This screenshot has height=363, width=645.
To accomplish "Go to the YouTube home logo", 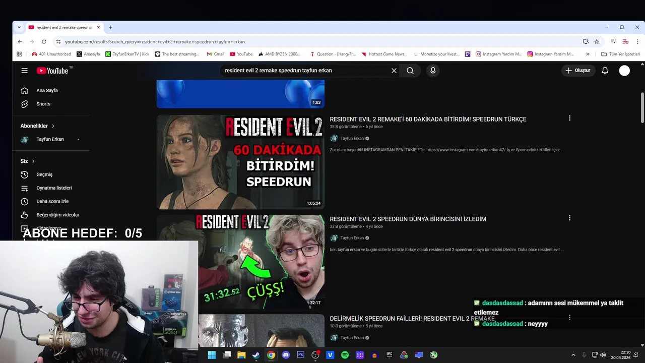I will coord(52,71).
